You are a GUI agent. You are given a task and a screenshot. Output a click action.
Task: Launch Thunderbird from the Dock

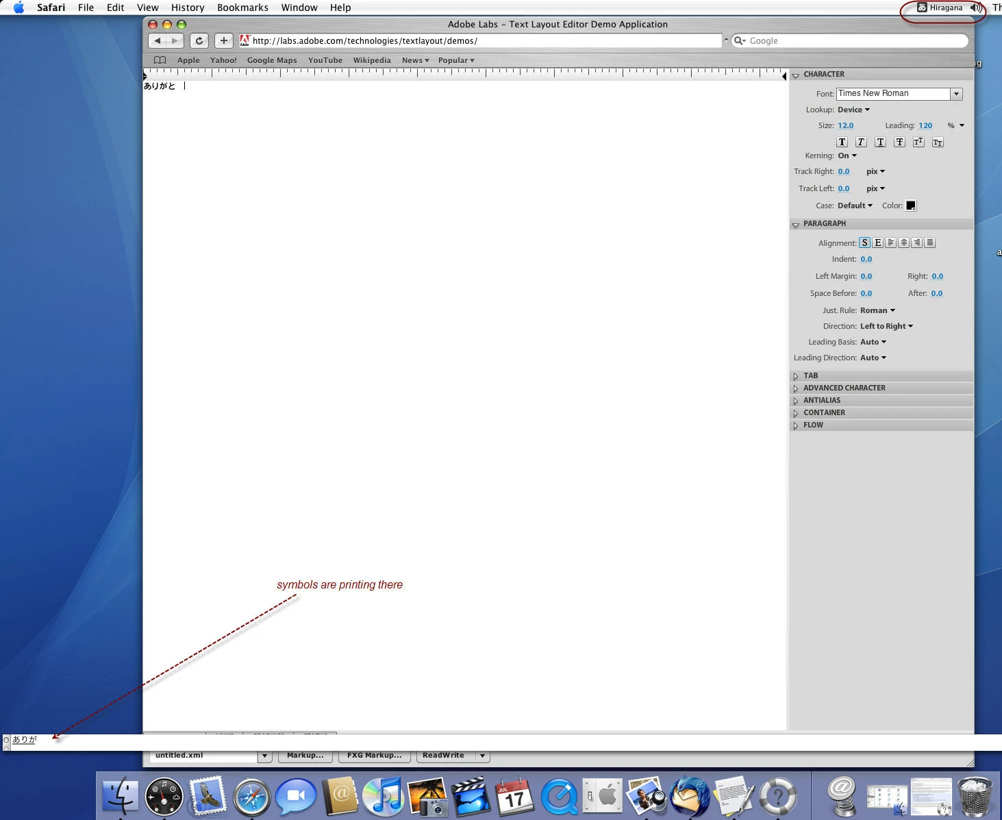point(690,796)
